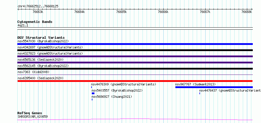
Task: Click the 76664k ruler tick
Action: pos(80,12)
